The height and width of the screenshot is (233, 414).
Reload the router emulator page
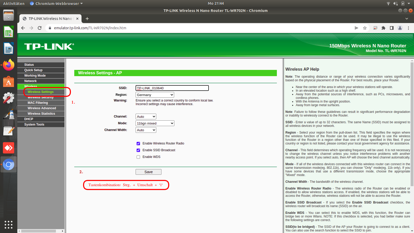[40, 28]
